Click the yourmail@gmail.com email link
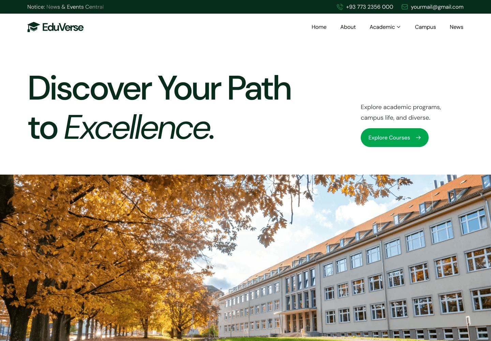 coord(437,7)
